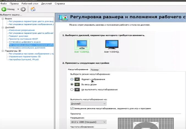
Task: Click the Параметры 3D category label
Action: (13, 51)
